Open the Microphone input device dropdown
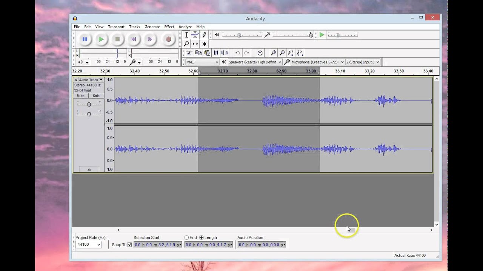Image resolution: width=483 pixels, height=271 pixels. pos(317,62)
